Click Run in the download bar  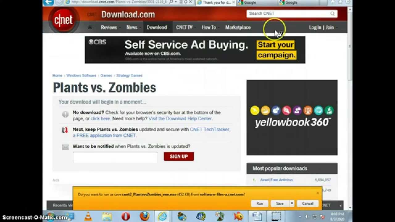click(260, 203)
